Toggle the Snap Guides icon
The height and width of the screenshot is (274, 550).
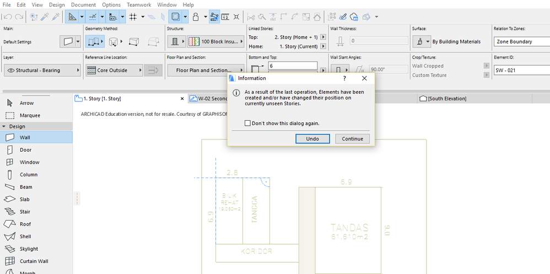pyautogui.click(x=93, y=17)
